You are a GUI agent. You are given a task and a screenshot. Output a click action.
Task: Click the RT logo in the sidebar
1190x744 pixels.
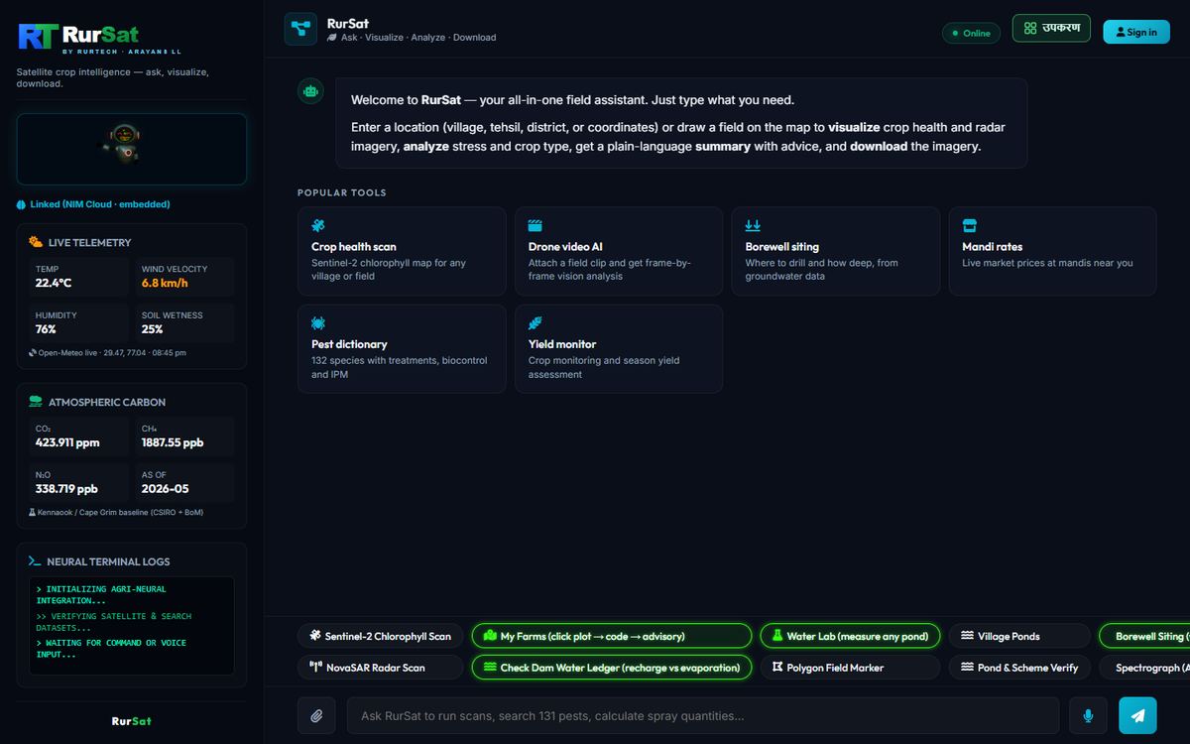pos(38,37)
